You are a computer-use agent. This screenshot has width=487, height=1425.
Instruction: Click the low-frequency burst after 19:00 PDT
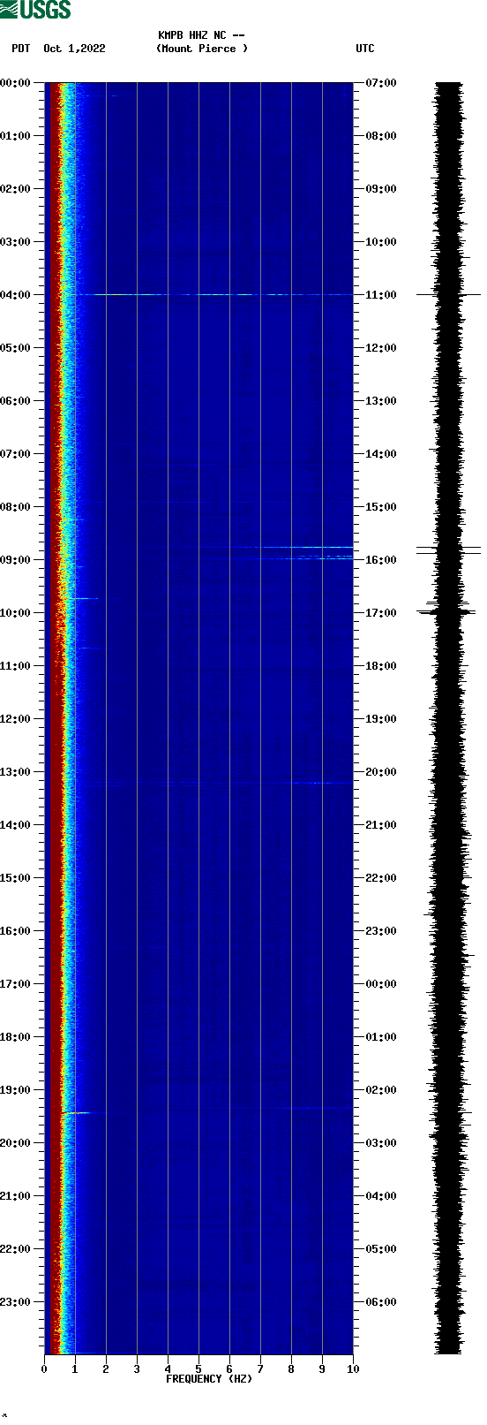(76, 1112)
